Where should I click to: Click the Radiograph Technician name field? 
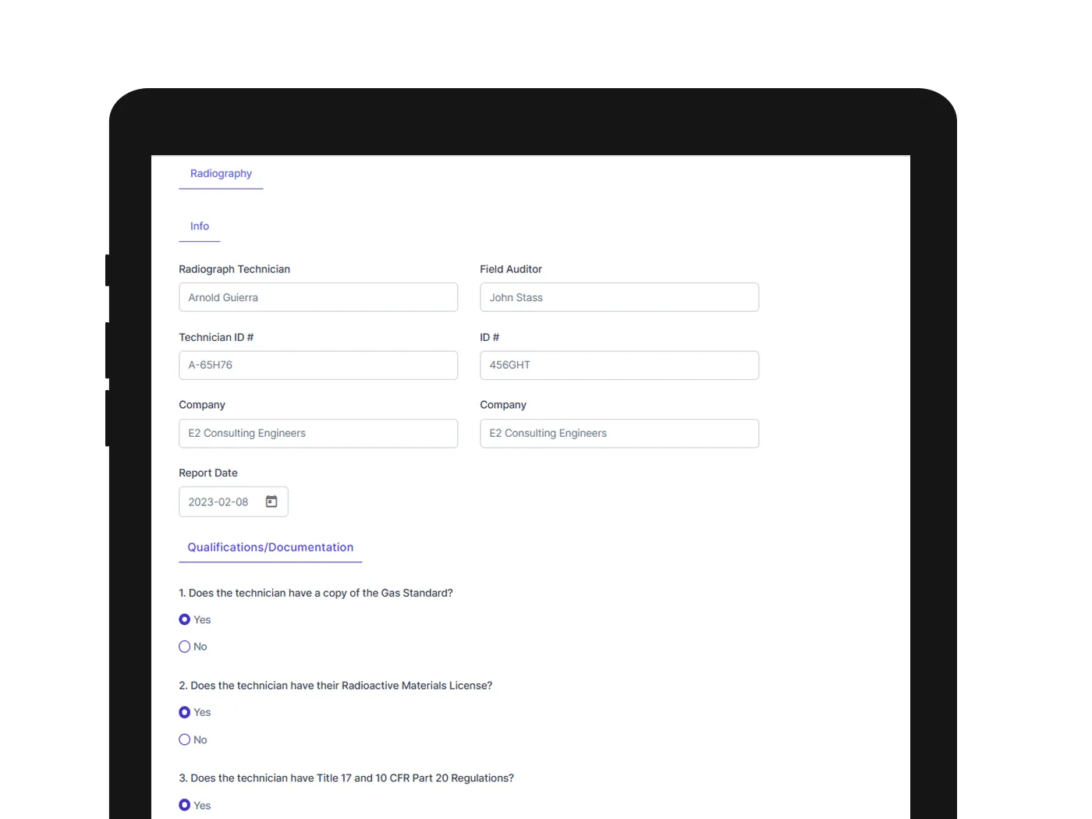318,297
